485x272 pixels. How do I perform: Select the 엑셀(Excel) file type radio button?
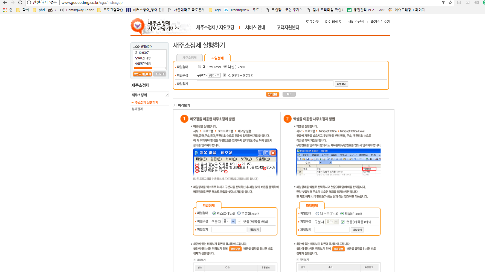(225, 66)
